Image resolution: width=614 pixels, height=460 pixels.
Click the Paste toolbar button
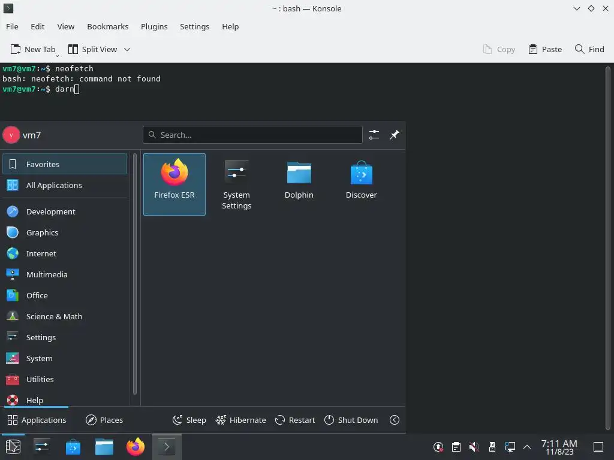tap(545, 49)
